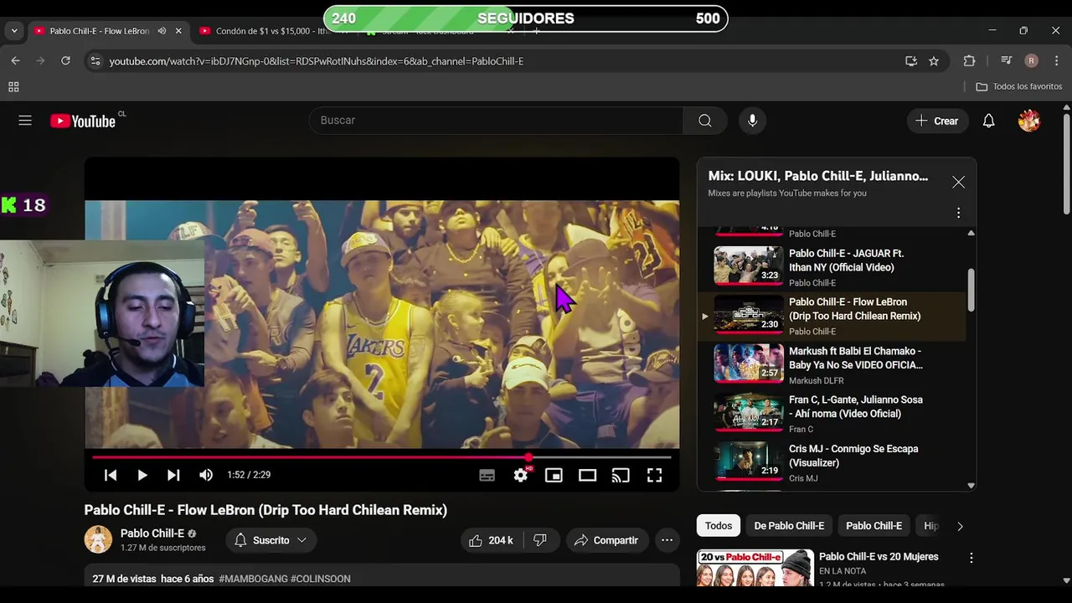The image size is (1072, 603).
Task: Cast video to a device
Action: pyautogui.click(x=621, y=475)
